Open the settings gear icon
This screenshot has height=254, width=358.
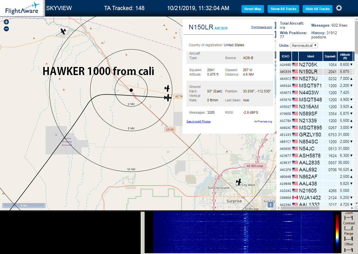(x=339, y=8)
